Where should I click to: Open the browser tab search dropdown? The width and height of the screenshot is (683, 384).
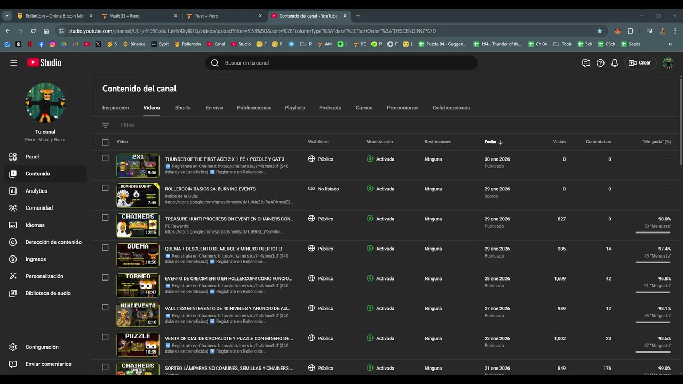coord(7,16)
